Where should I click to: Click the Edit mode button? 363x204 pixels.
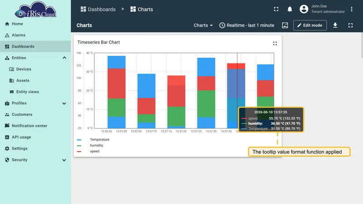tap(310, 25)
